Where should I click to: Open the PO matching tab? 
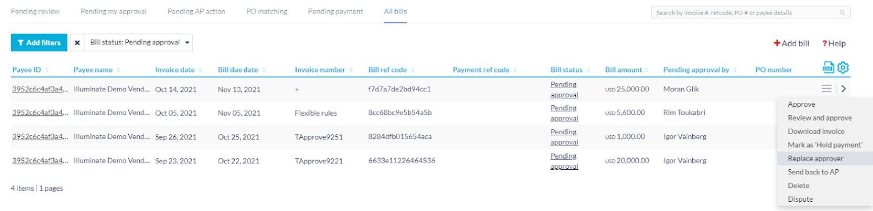pos(267,11)
